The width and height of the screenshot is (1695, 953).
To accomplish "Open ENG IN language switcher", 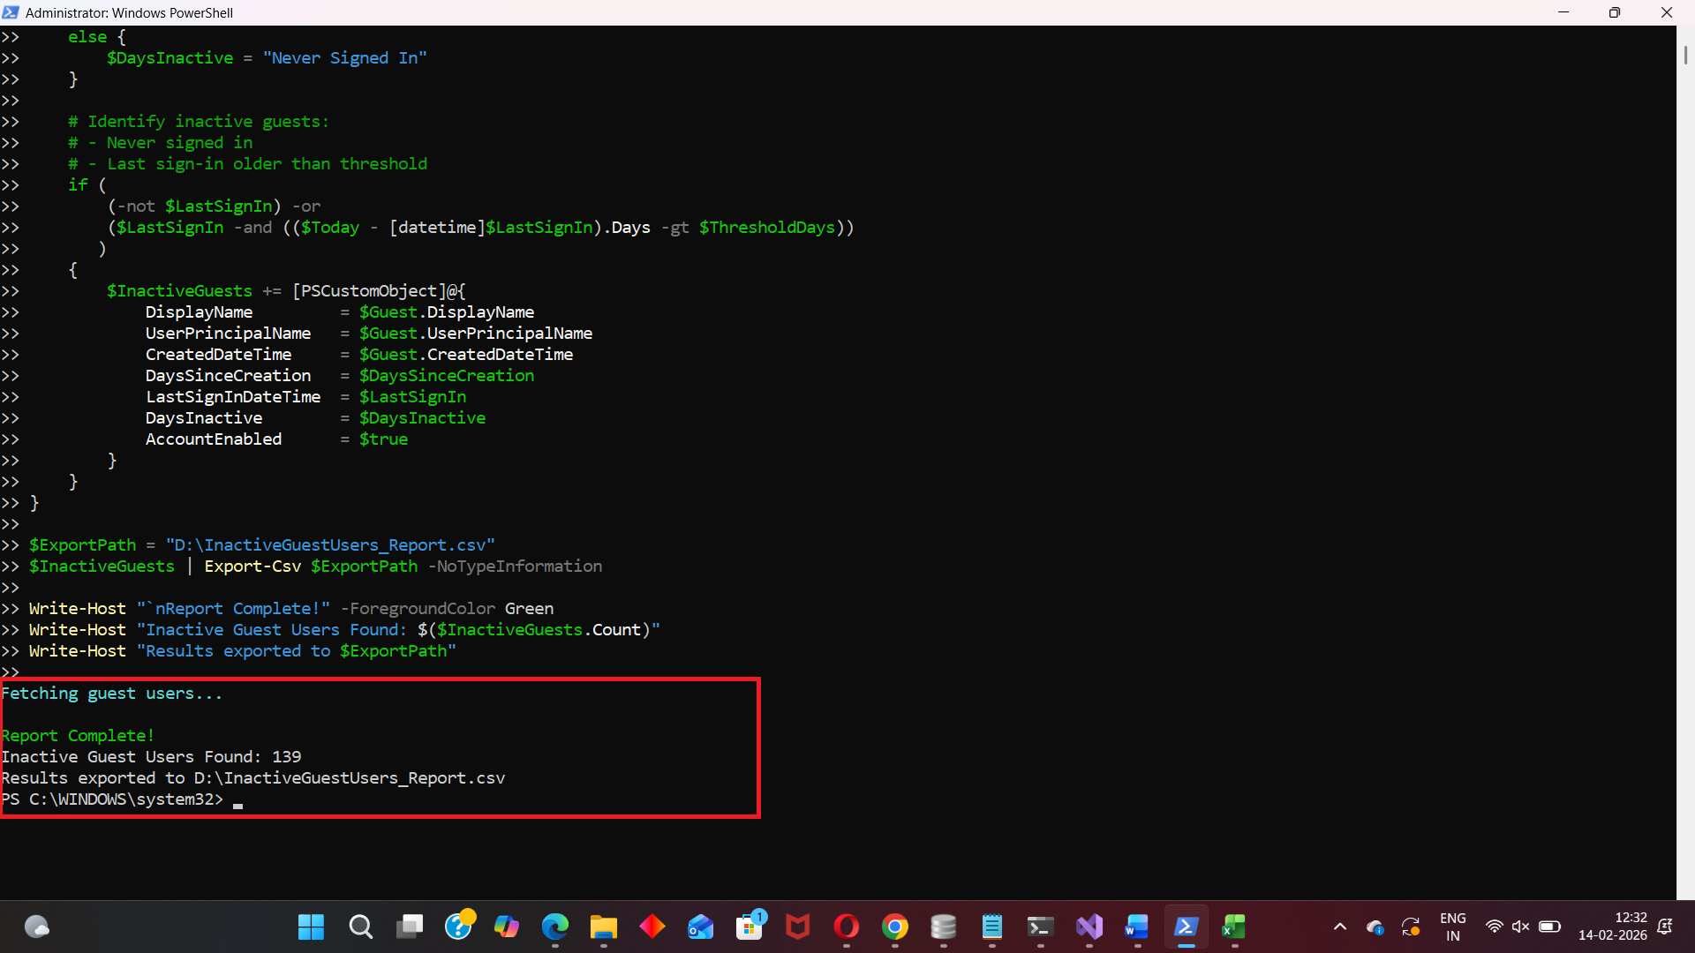I will pos(1452,927).
